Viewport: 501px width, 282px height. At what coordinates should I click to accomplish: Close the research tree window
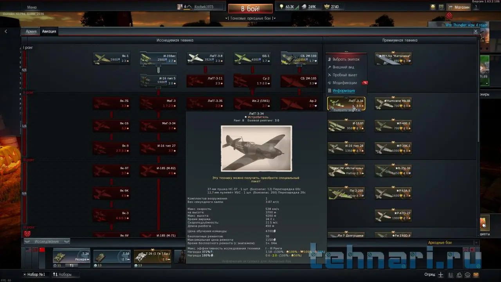click(476, 31)
